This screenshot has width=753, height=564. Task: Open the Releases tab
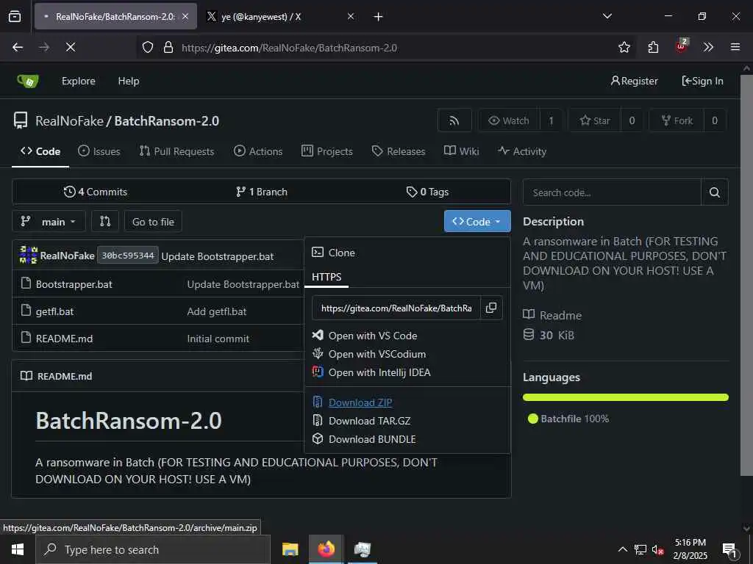[398, 151]
